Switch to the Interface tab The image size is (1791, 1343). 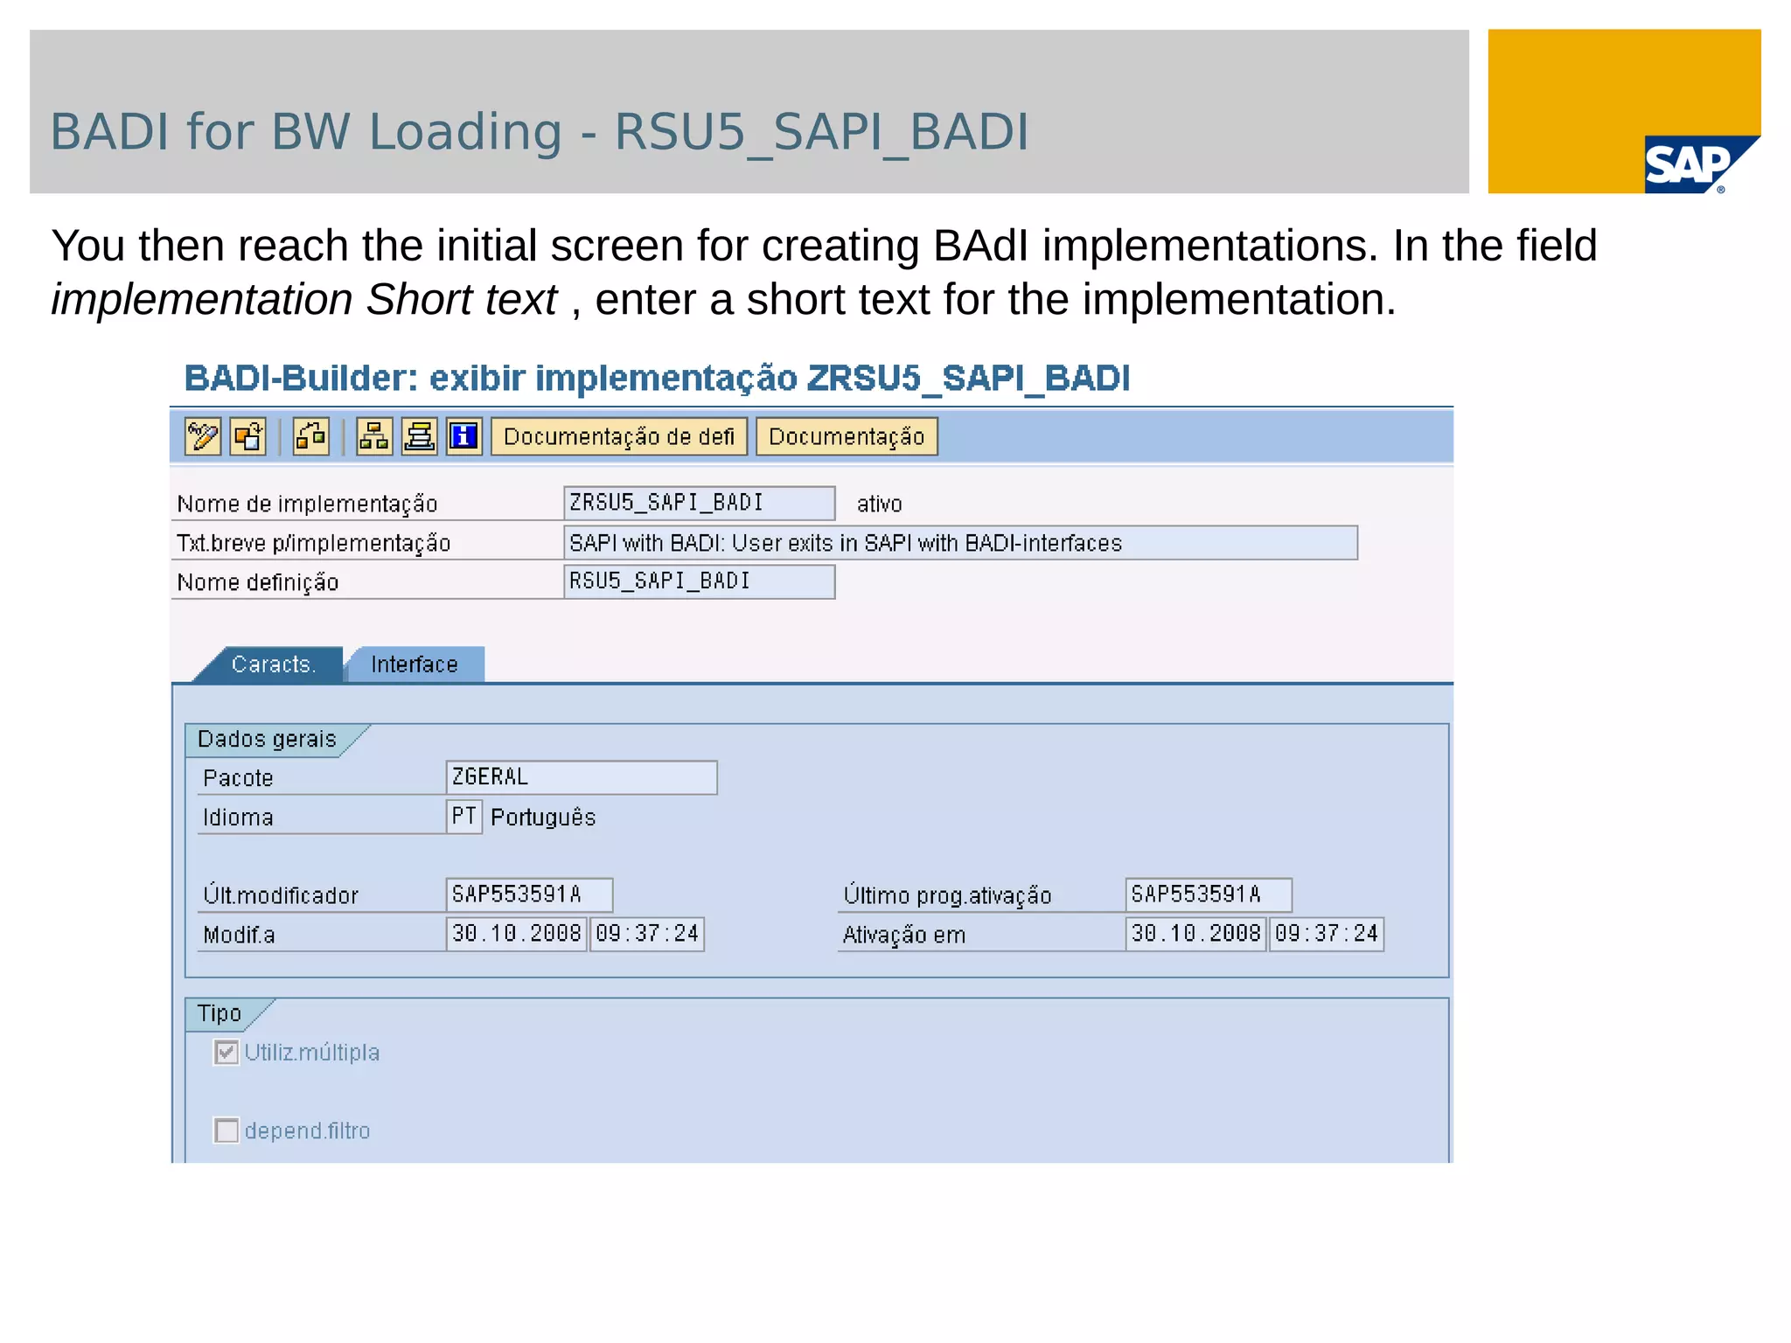(415, 665)
